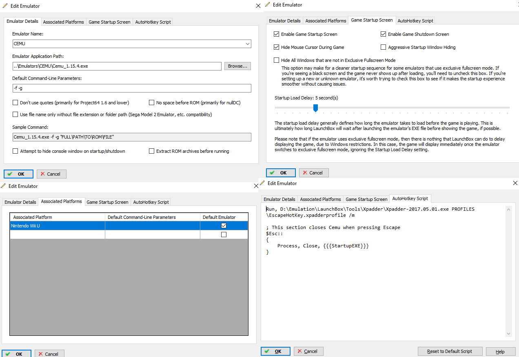This screenshot has width=519, height=357.
Task: Select Emulator Details tab in top-left window
Action: [x=22, y=21]
